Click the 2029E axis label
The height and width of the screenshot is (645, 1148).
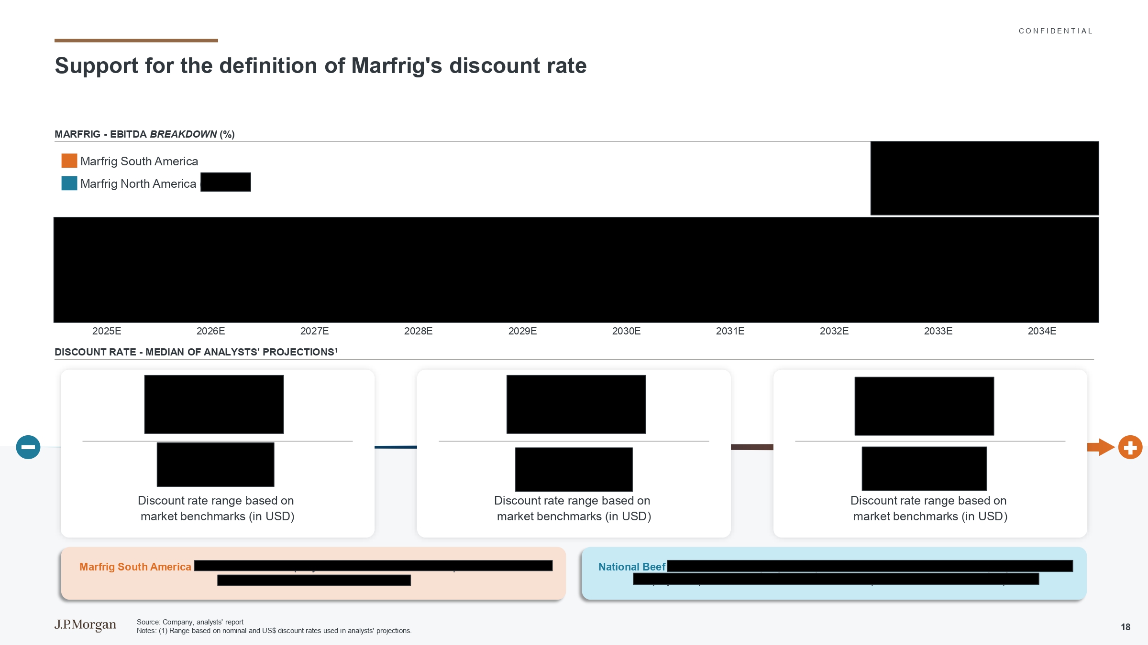[522, 331]
